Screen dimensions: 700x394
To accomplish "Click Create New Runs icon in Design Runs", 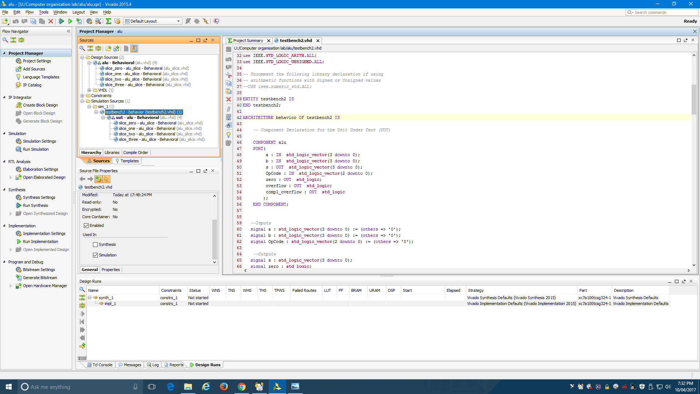I will click(82, 345).
